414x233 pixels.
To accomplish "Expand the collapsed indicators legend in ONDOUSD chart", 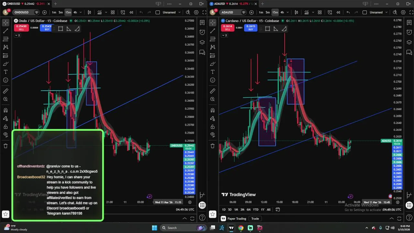I will pyautogui.click(x=17, y=35).
